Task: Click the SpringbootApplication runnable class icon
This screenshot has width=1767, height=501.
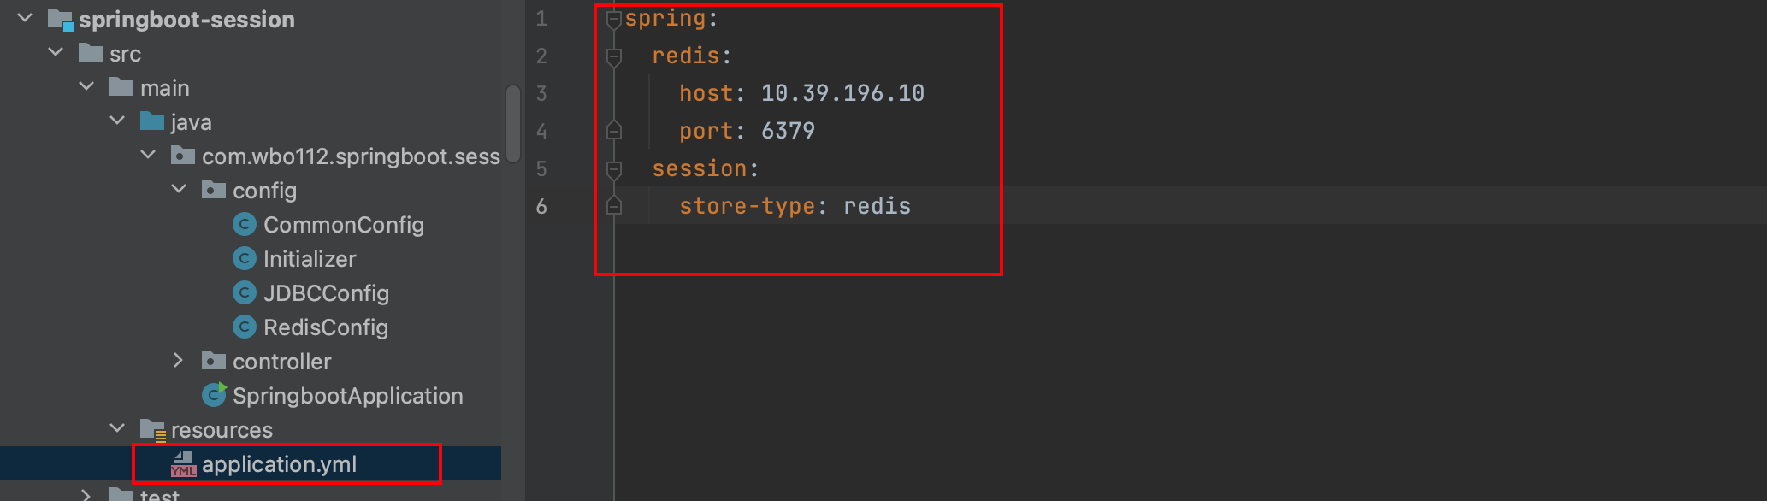Action: click(214, 395)
